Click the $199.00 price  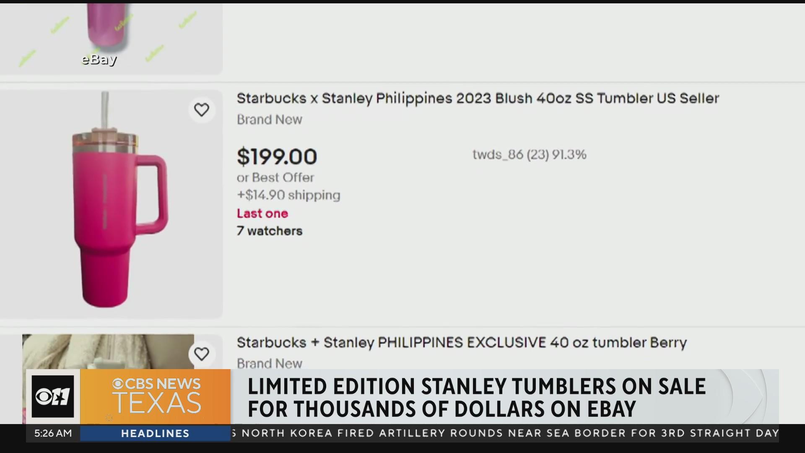coord(277,157)
